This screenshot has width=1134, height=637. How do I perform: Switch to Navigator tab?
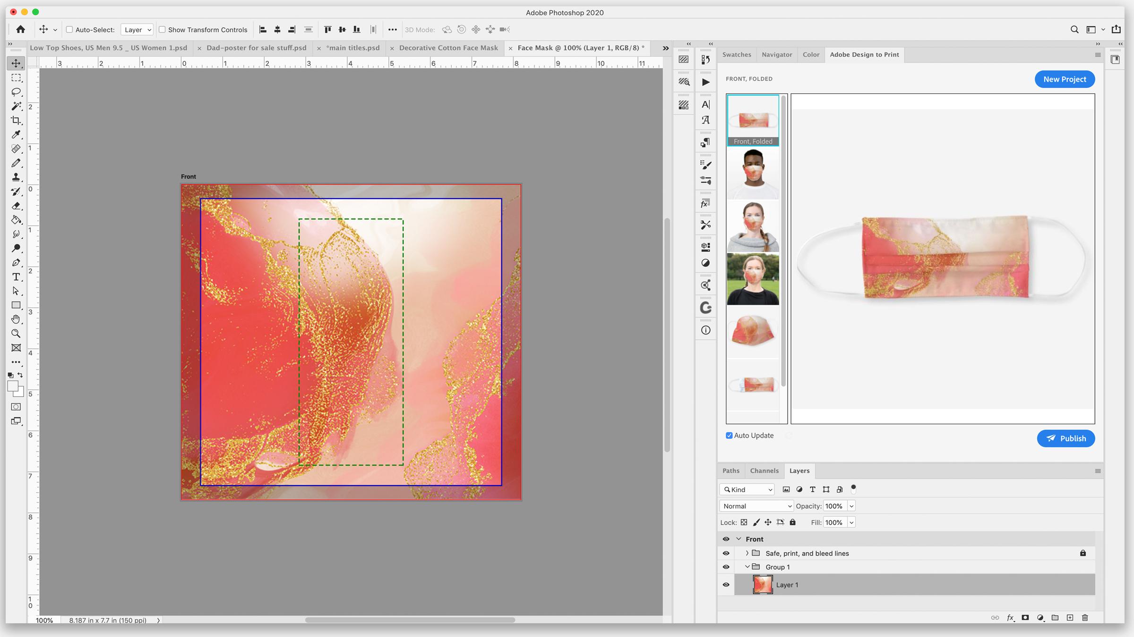[x=777, y=54]
